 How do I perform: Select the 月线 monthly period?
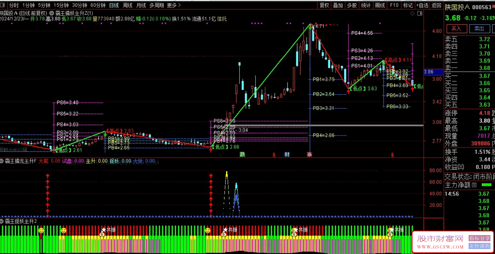tap(141, 5)
